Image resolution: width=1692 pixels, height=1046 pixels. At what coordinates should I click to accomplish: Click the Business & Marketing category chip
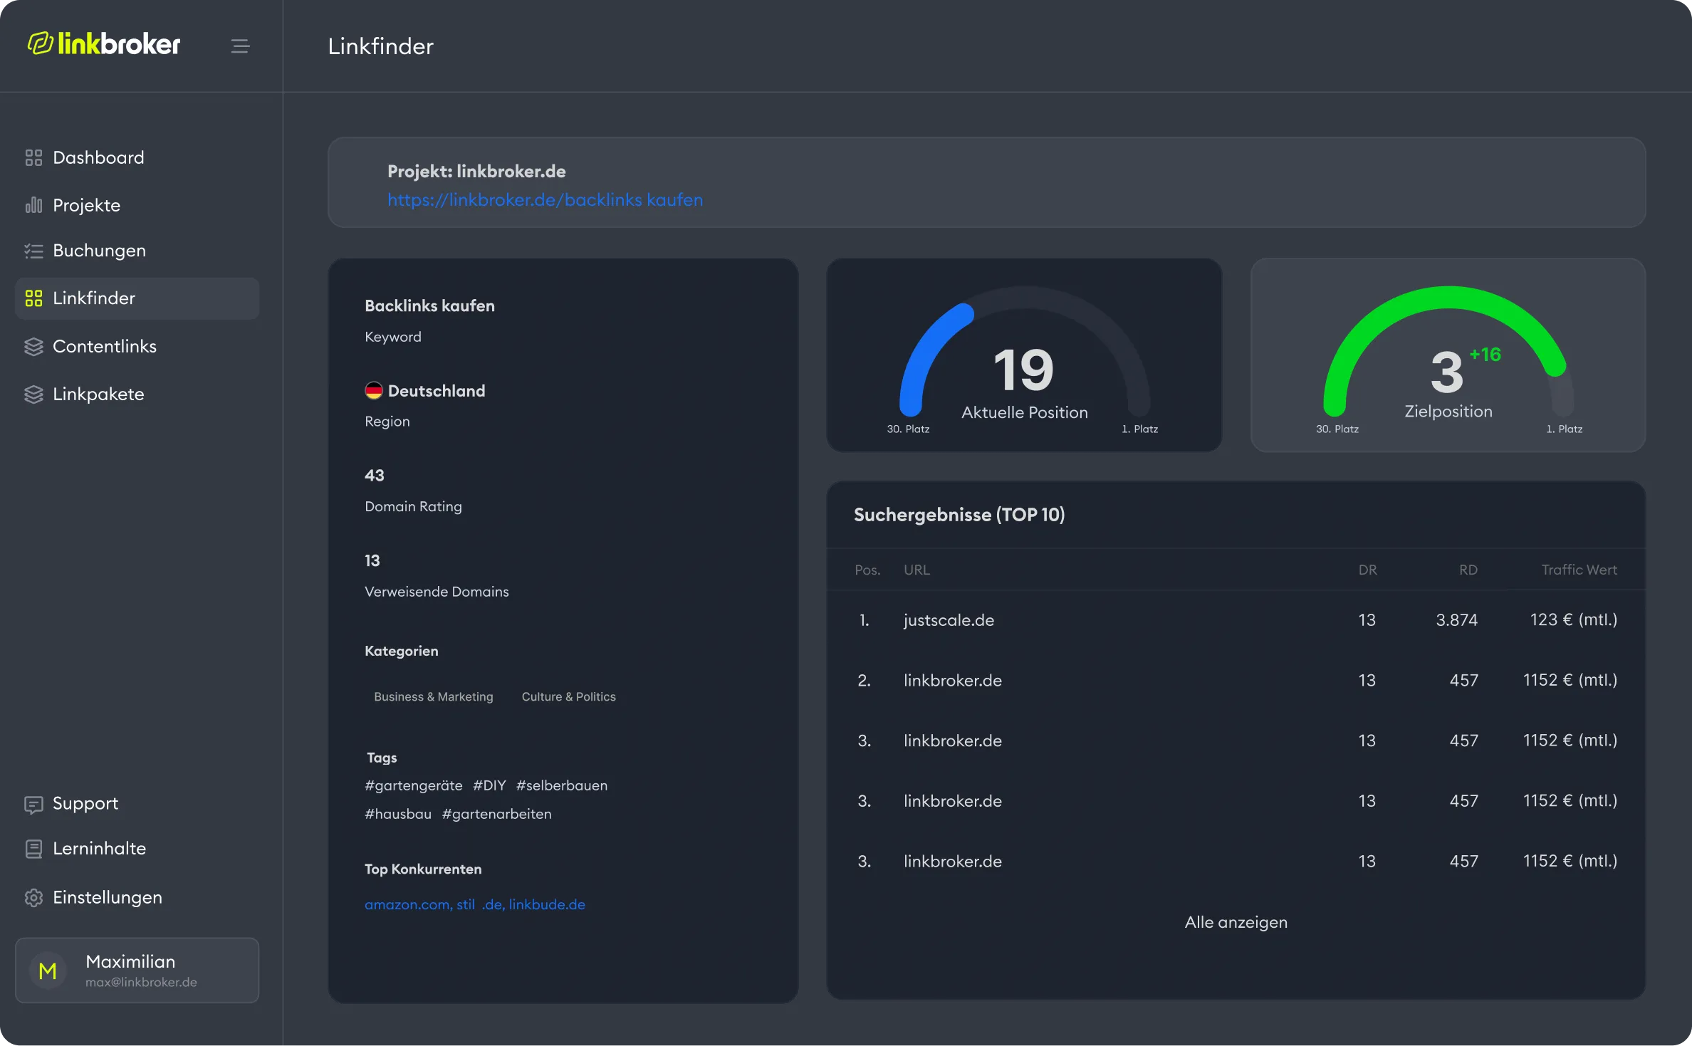tap(434, 696)
